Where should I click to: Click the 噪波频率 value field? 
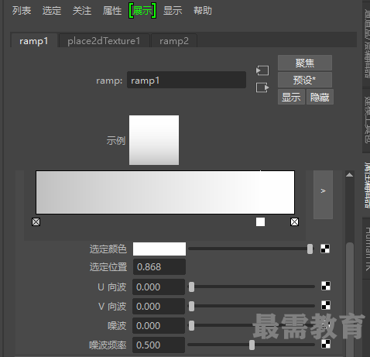coord(159,345)
